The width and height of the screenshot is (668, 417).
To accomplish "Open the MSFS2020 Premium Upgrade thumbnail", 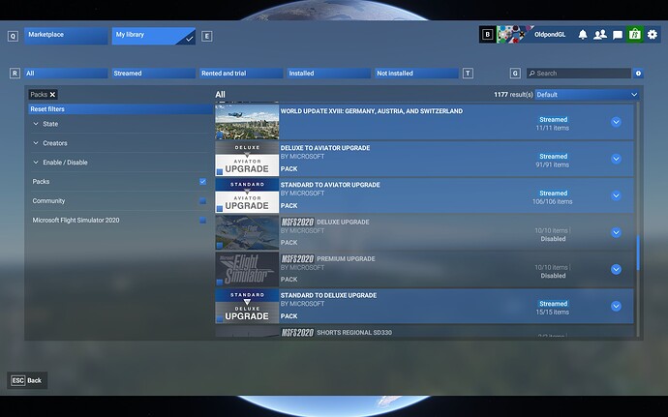I will click(x=247, y=269).
